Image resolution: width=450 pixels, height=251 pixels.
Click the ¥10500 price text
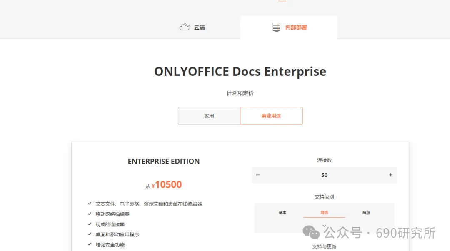[x=167, y=185]
